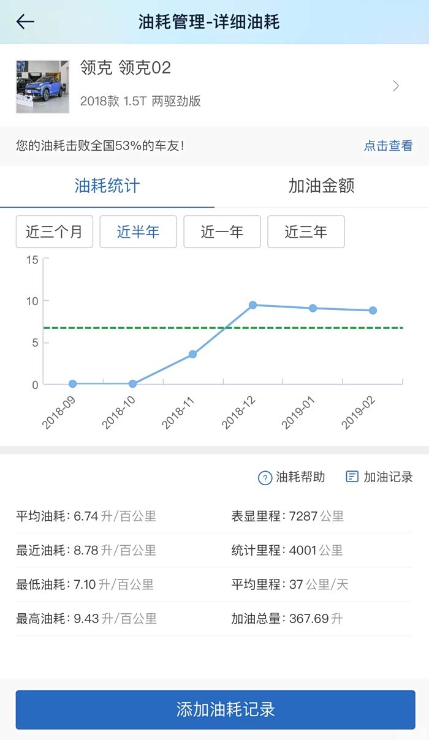Screen dimensions: 429x740
Task: Open 加油记录 refuel records
Action: coord(388,477)
